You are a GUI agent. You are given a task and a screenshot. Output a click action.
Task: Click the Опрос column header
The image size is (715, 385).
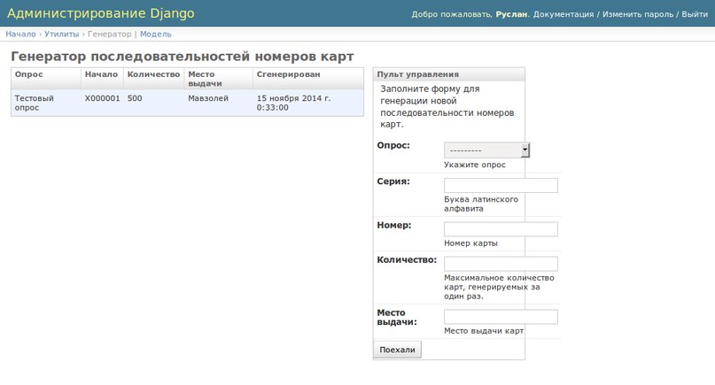29,74
